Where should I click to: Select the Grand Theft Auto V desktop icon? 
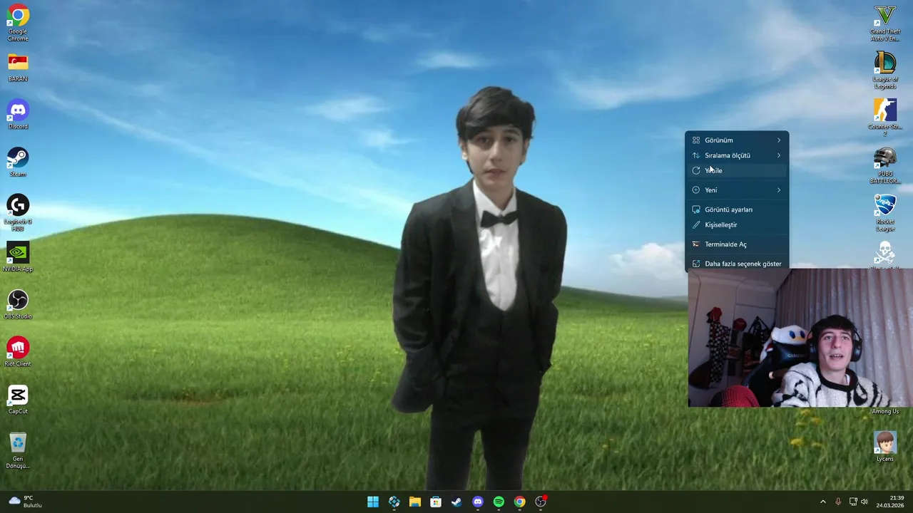885,23
